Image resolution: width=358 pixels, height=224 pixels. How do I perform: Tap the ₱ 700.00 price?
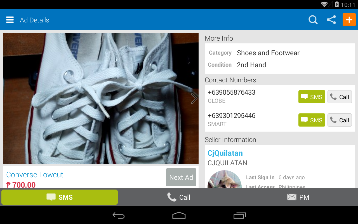tap(21, 185)
